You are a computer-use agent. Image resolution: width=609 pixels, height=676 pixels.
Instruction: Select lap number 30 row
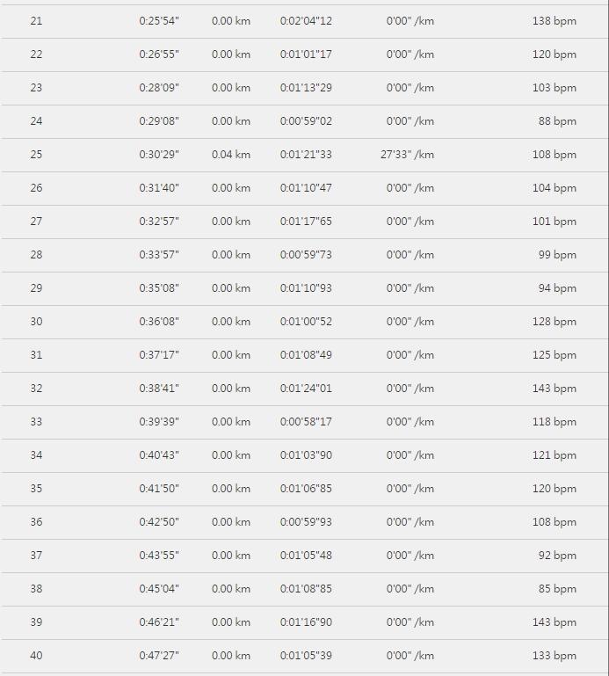pyautogui.click(x=36, y=321)
